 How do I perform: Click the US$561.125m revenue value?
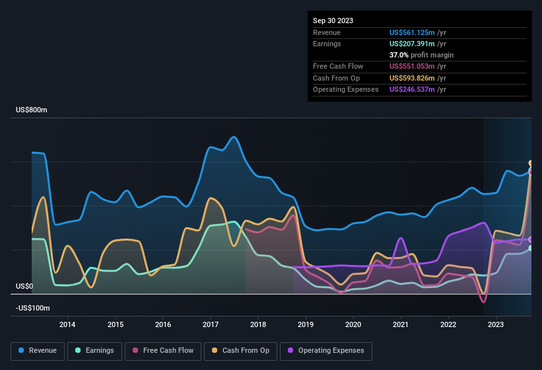pyautogui.click(x=412, y=32)
